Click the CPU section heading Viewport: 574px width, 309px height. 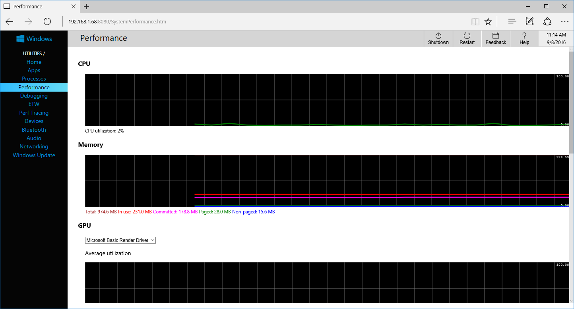(84, 63)
